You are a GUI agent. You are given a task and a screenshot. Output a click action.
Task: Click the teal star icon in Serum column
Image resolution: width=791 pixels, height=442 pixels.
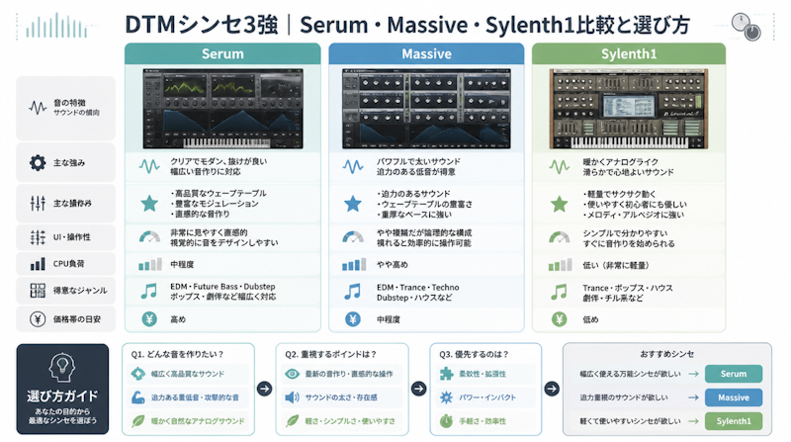149,204
